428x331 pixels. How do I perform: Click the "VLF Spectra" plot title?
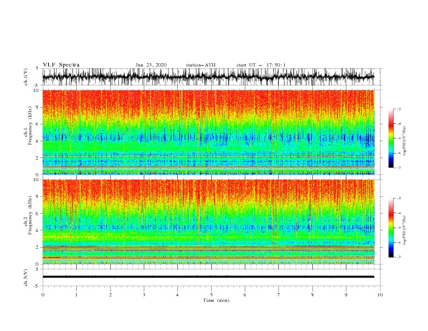[x=61, y=65]
